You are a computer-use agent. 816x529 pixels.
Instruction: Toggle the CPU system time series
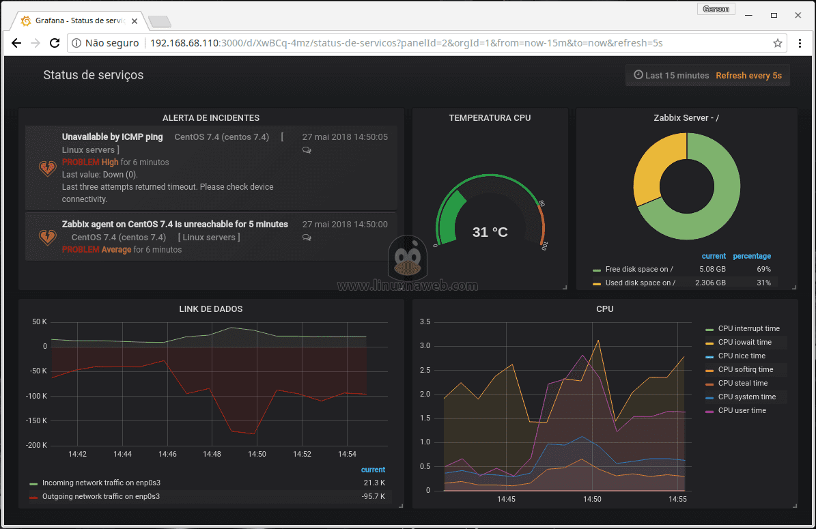click(747, 397)
